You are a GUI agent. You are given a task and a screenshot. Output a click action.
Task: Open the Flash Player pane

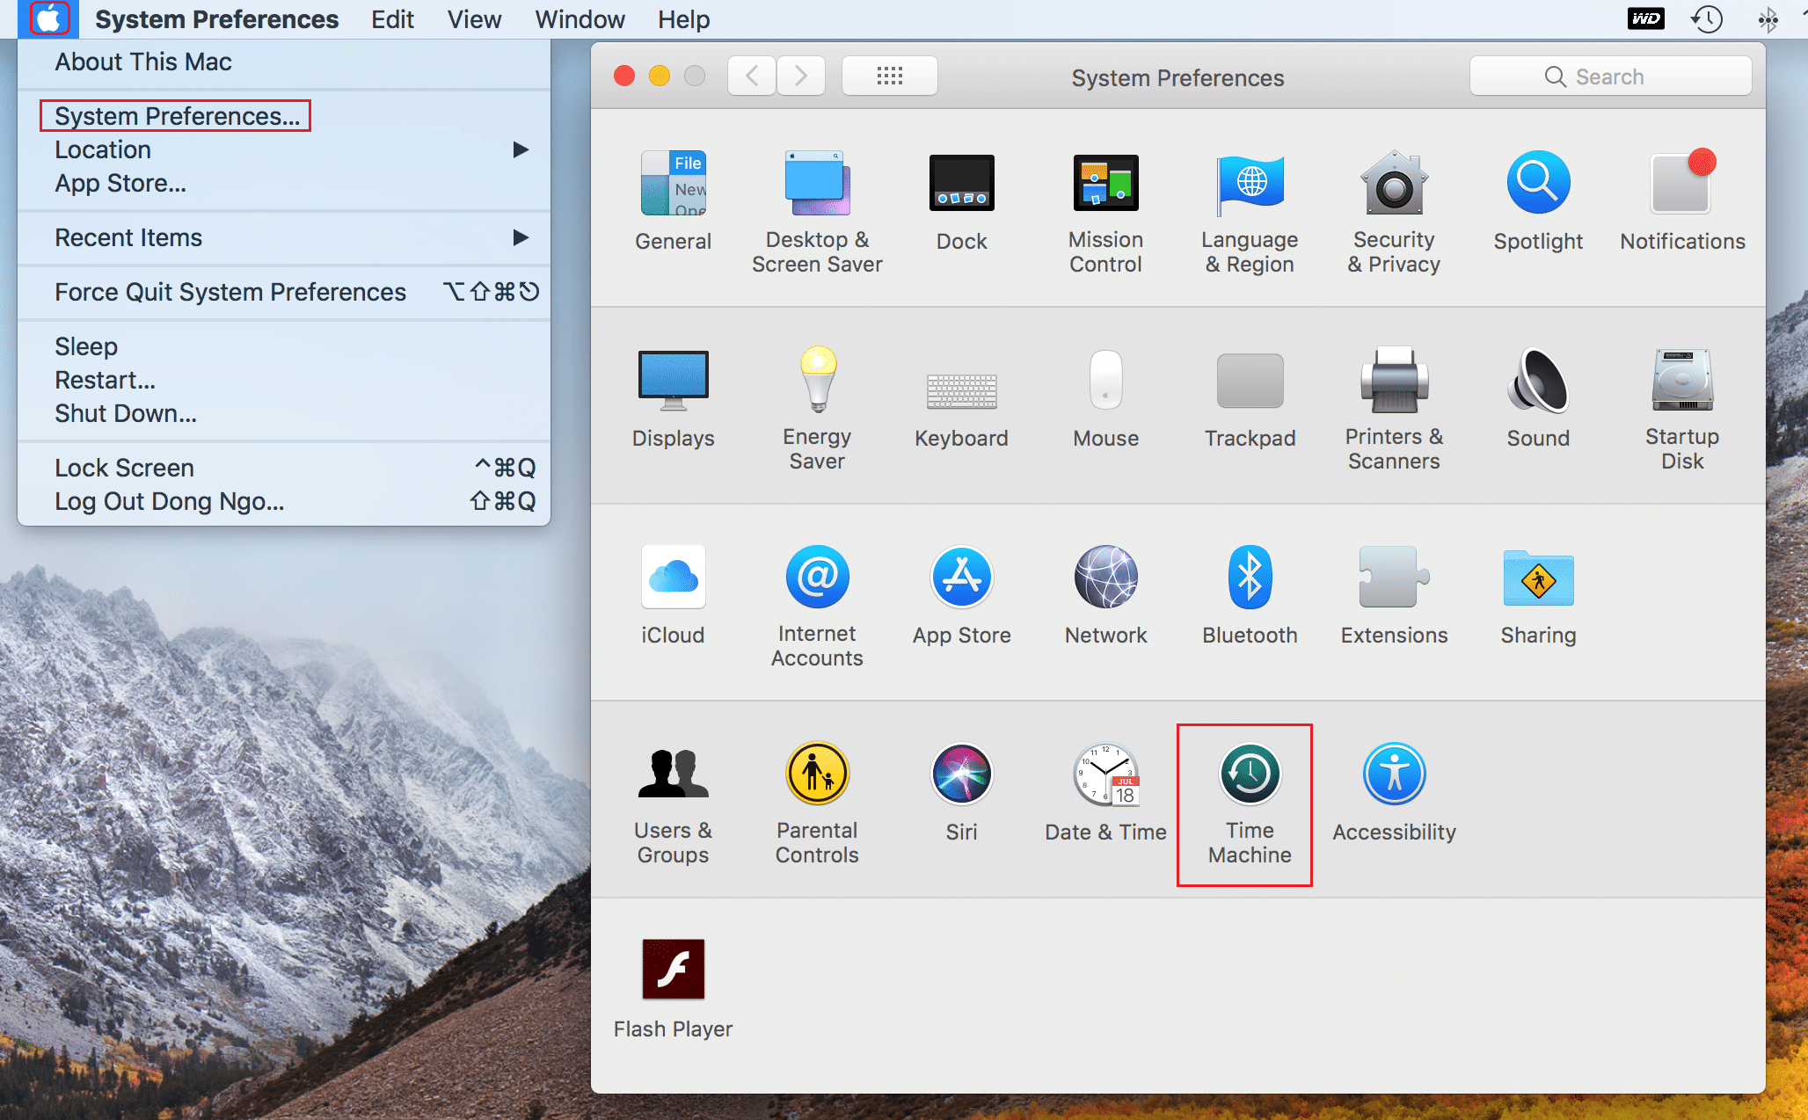pos(673,971)
